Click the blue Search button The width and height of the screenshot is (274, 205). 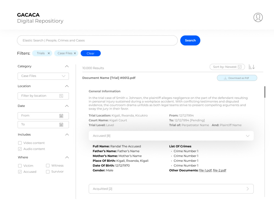(190, 40)
